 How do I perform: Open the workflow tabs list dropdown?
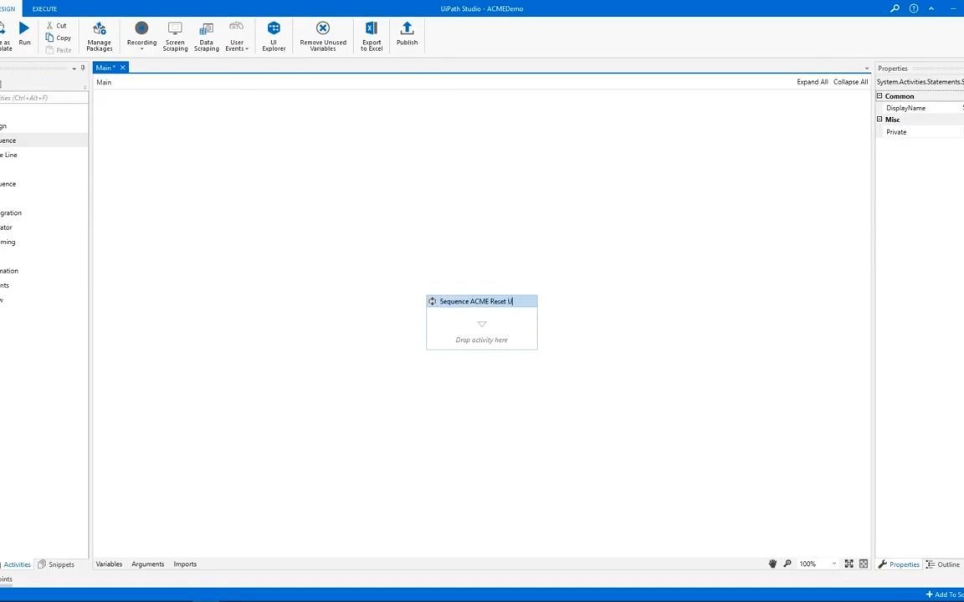pyautogui.click(x=867, y=69)
